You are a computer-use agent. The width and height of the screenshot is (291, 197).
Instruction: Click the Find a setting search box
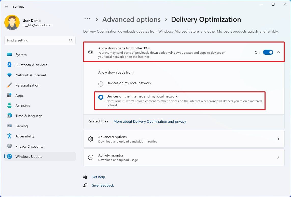(40, 40)
